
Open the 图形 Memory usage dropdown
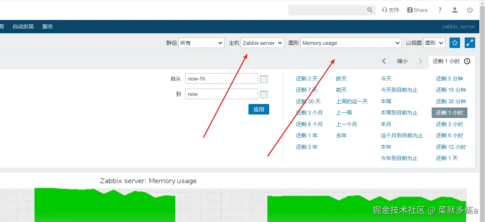[x=351, y=43]
